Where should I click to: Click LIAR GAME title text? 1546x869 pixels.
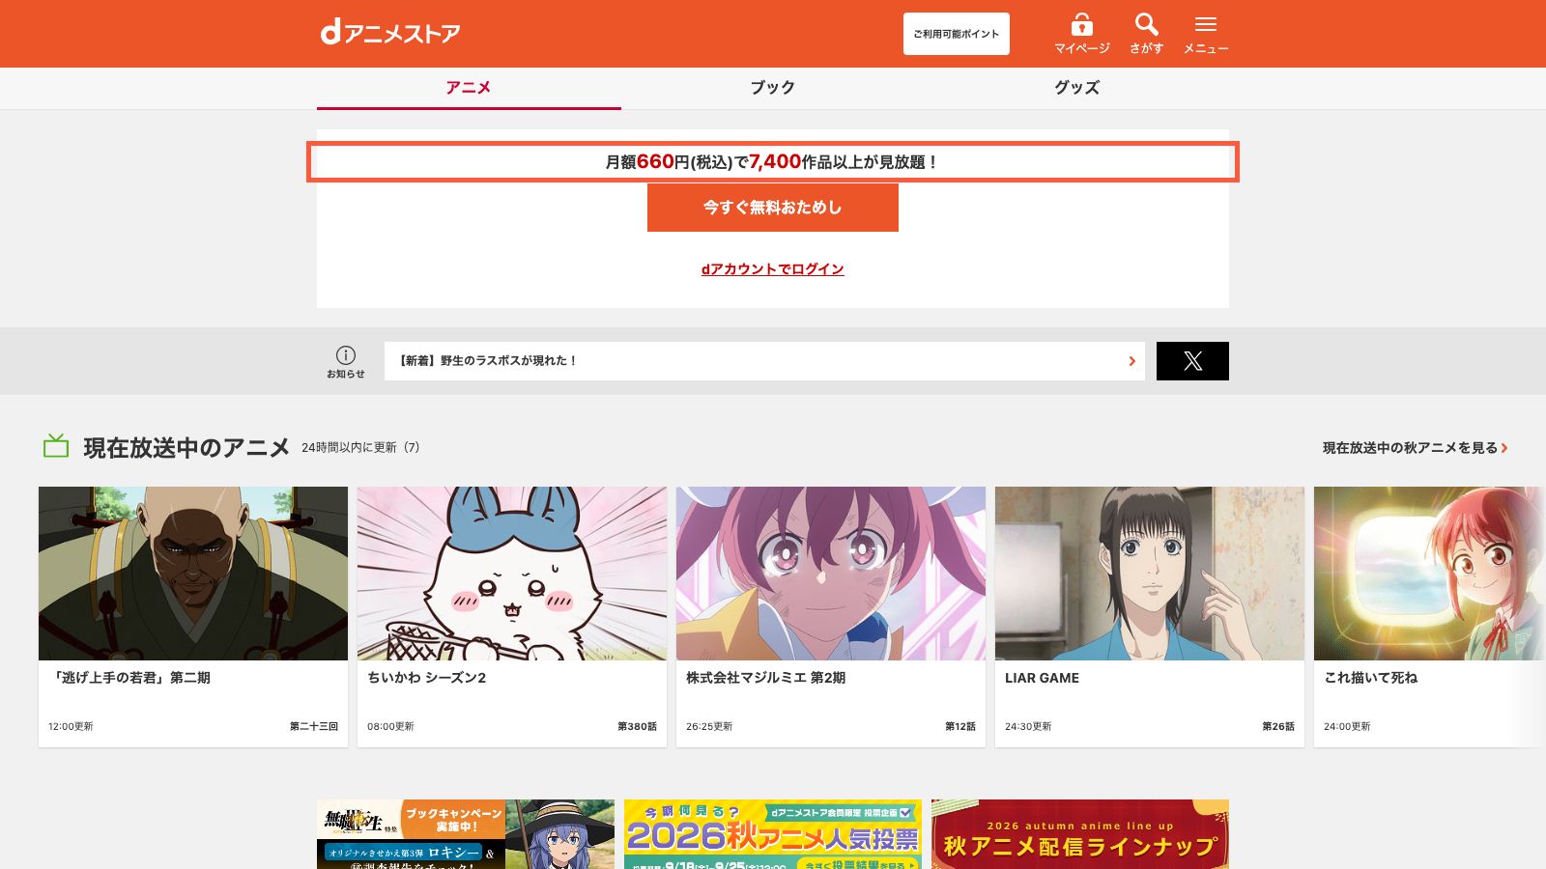[x=1042, y=678]
